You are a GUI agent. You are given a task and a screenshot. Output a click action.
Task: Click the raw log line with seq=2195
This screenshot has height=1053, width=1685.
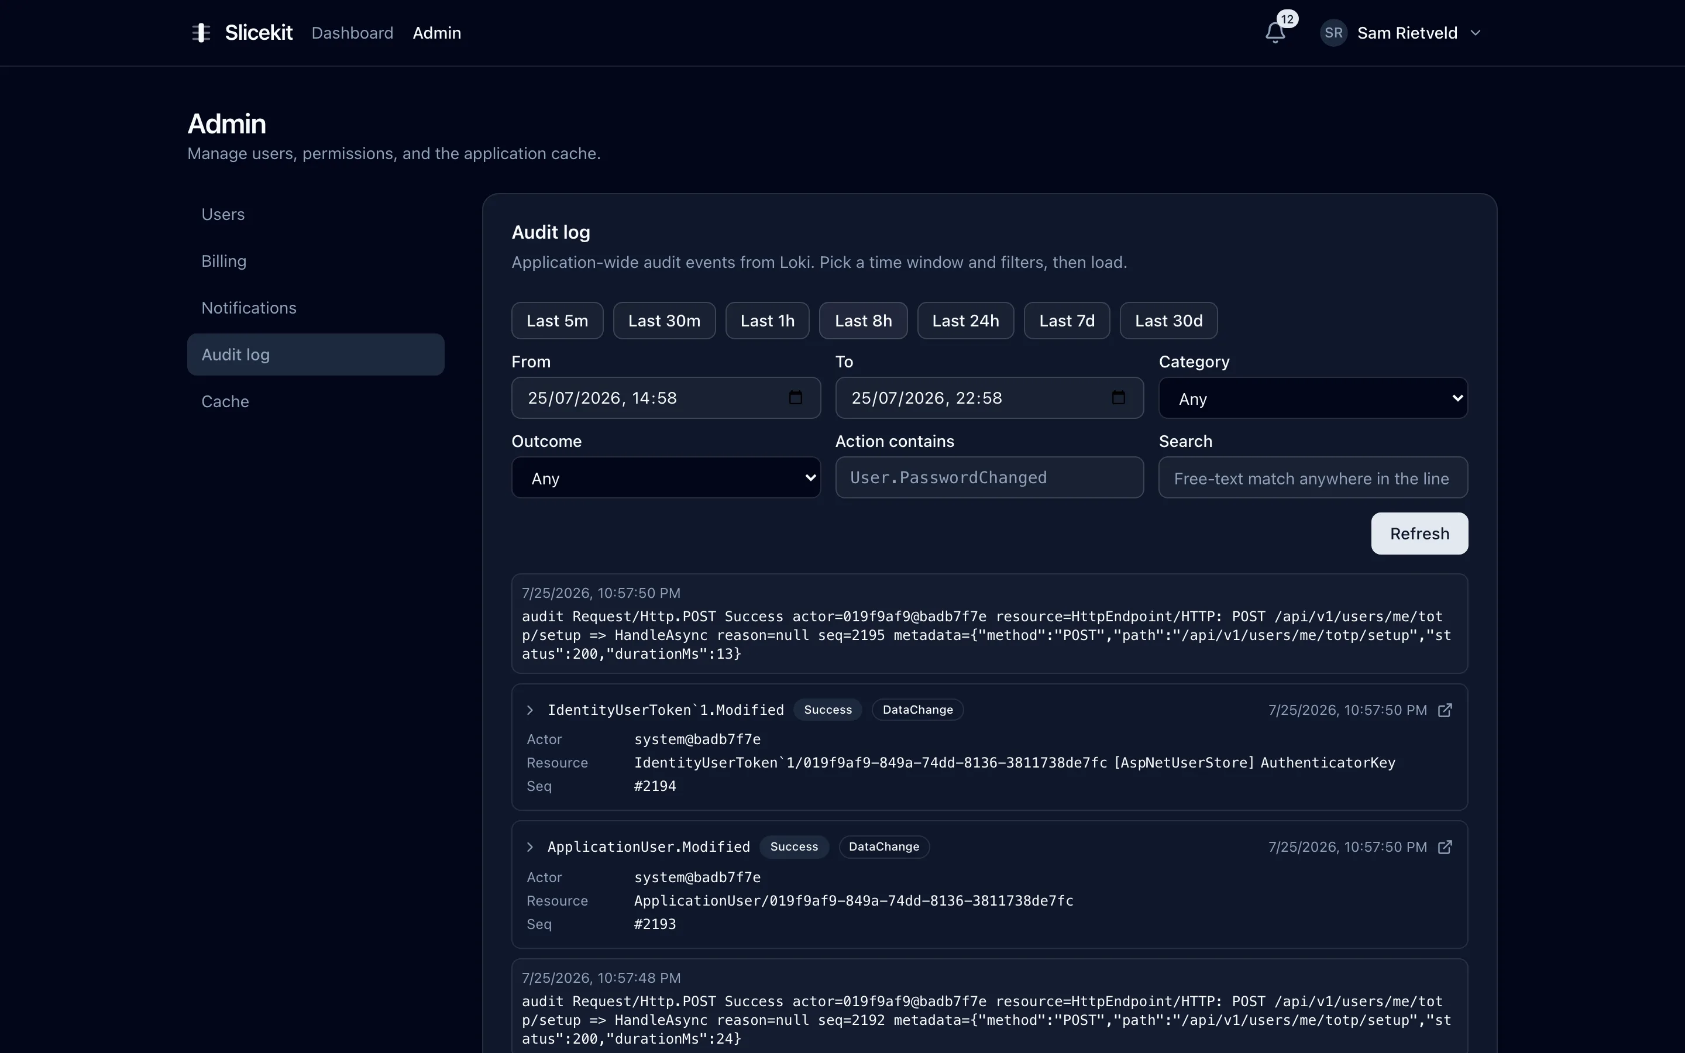pyautogui.click(x=986, y=635)
